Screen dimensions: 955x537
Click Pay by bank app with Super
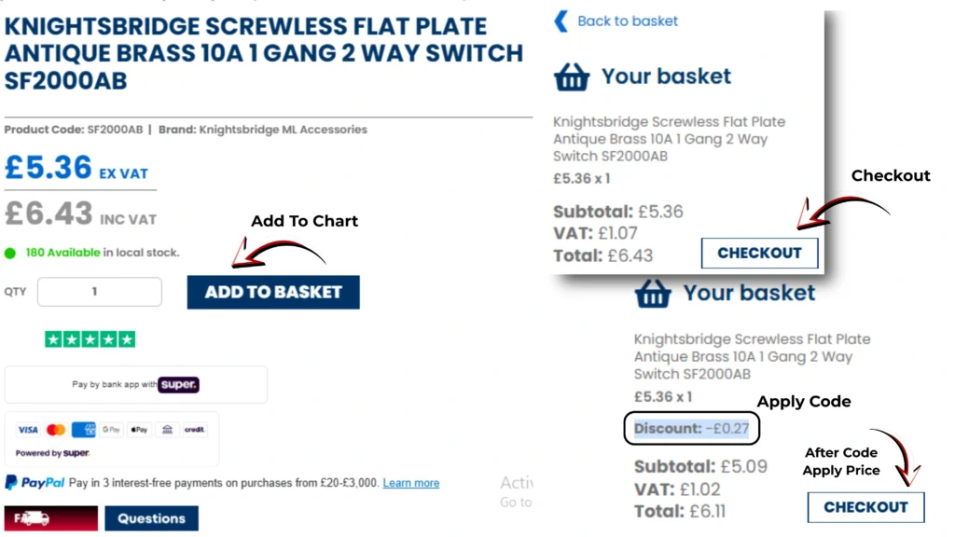pyautogui.click(x=136, y=384)
